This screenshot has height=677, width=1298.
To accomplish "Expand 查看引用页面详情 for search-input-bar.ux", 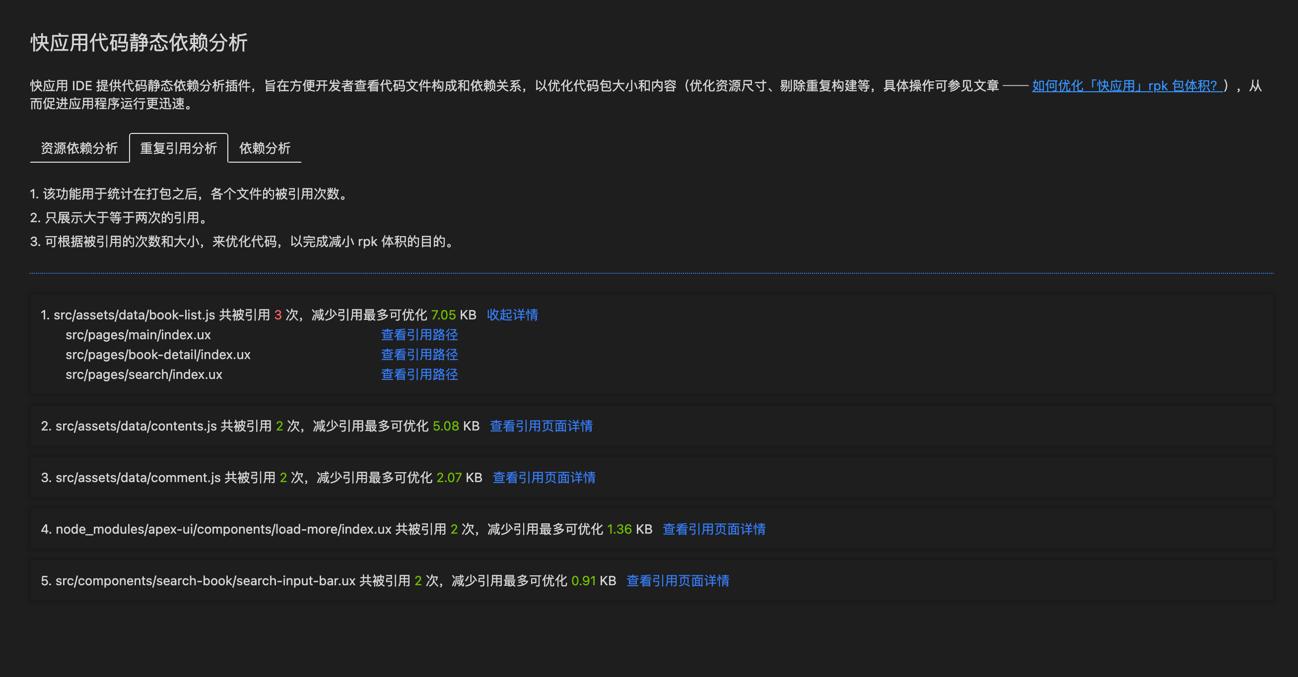I will pyautogui.click(x=678, y=581).
